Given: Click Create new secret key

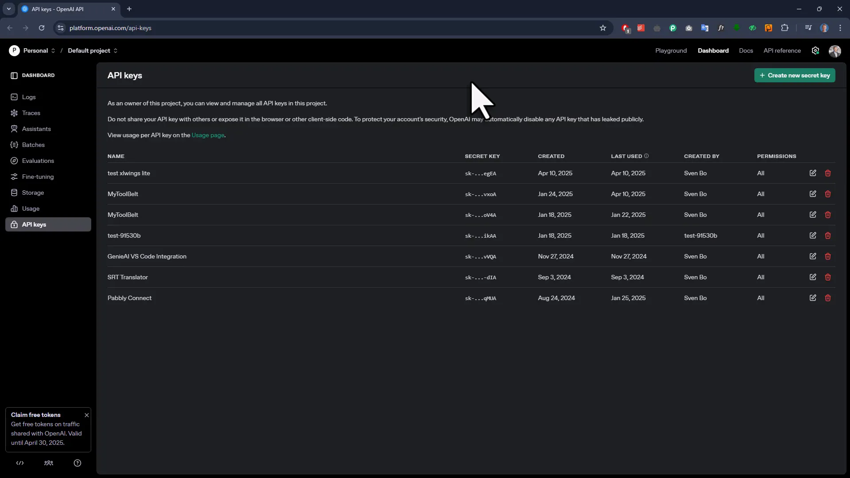Looking at the screenshot, I should [795, 75].
